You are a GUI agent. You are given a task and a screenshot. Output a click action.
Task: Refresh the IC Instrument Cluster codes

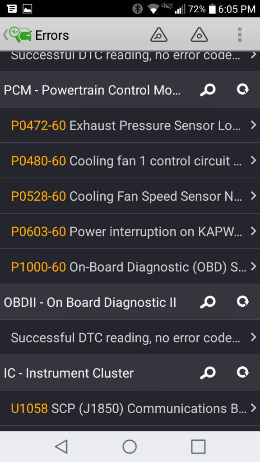(243, 372)
